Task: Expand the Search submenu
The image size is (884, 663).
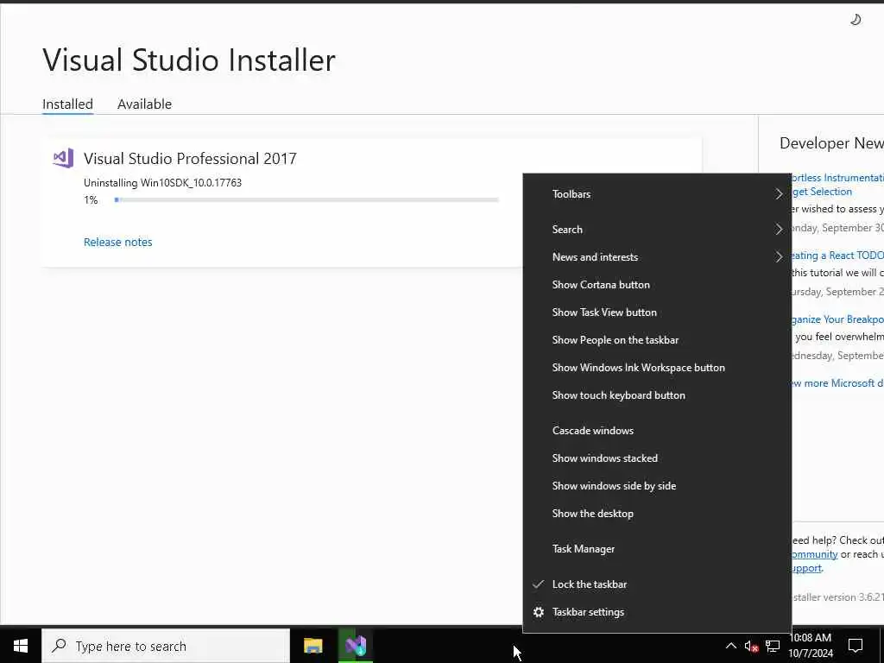Action: coord(657,230)
